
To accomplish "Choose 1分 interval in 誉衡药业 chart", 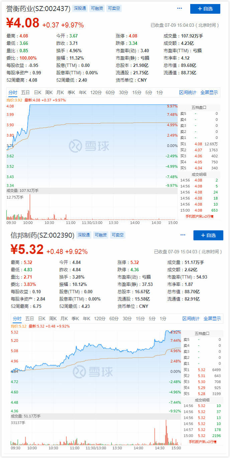I will [159, 92].
